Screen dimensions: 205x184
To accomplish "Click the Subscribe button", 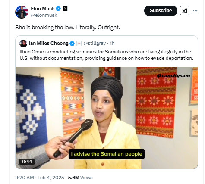I will [161, 11].
